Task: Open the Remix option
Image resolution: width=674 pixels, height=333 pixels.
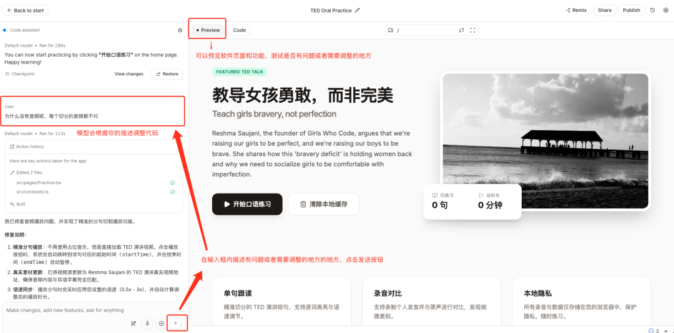Action: pyautogui.click(x=576, y=11)
